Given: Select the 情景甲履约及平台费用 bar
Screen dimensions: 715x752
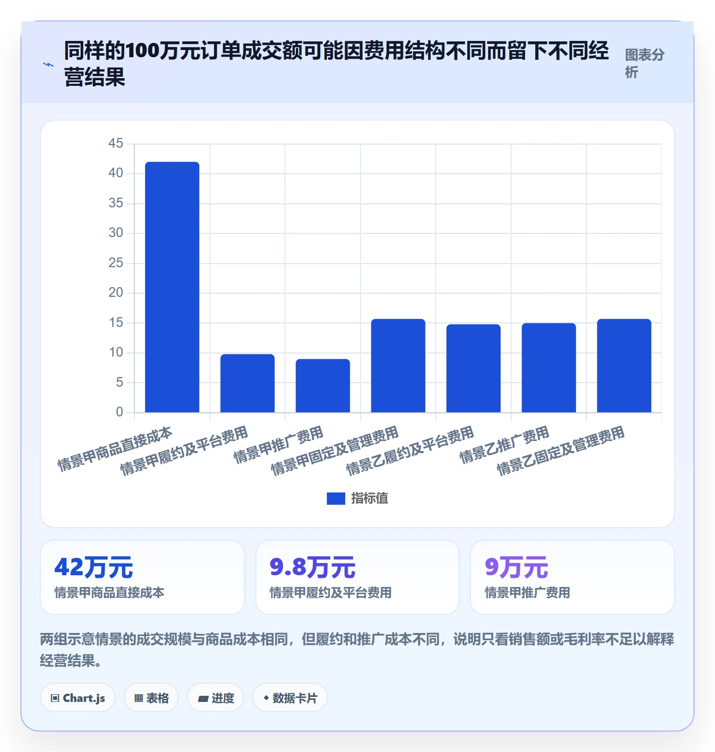Looking at the screenshot, I should (x=248, y=383).
